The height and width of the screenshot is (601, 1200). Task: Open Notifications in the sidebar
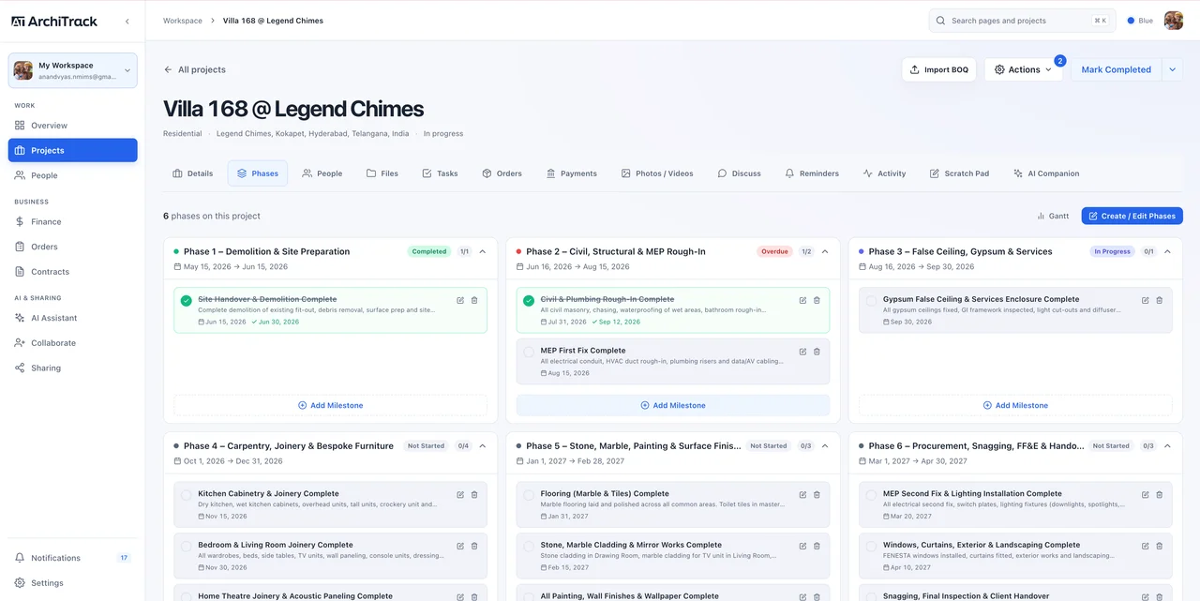73,558
